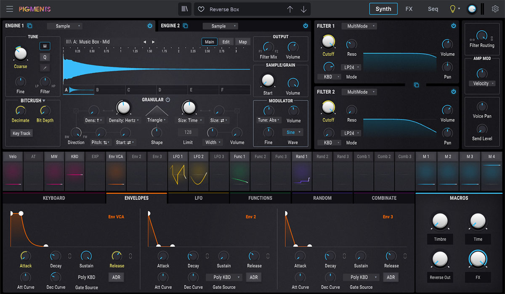Click the sample Main view button

210,42
